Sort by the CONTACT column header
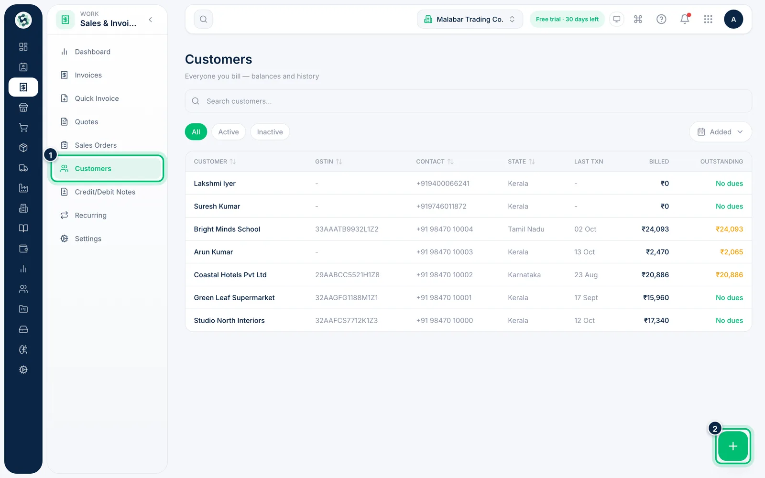765x478 pixels. click(435, 162)
